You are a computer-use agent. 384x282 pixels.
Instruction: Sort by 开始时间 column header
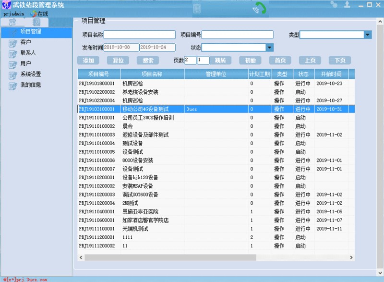(x=331, y=74)
